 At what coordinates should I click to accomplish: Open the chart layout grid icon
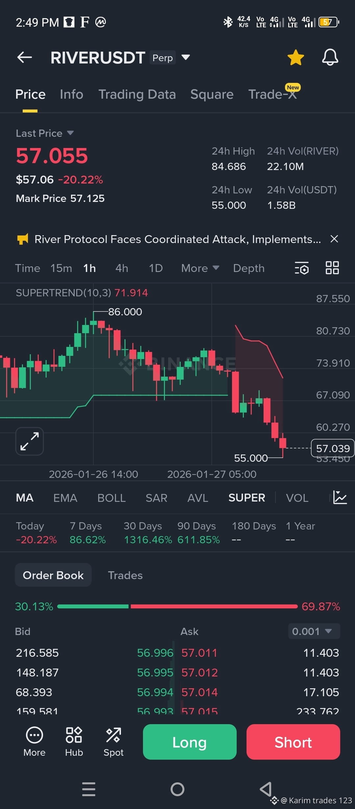click(332, 268)
